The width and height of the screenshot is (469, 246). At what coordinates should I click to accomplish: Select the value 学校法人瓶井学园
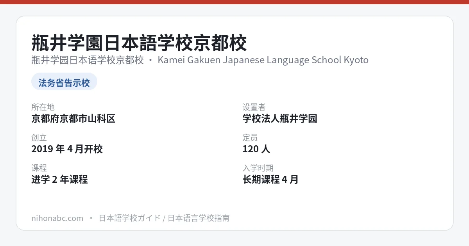280,118
